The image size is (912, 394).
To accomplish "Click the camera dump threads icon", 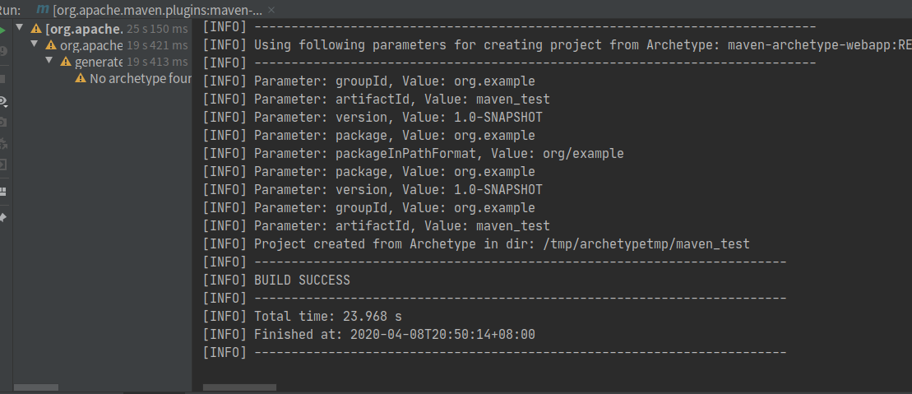I will [2, 122].
